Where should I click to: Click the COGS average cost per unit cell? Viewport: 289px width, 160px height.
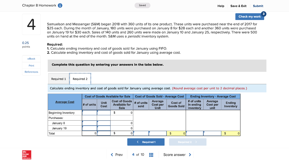pos(157,133)
